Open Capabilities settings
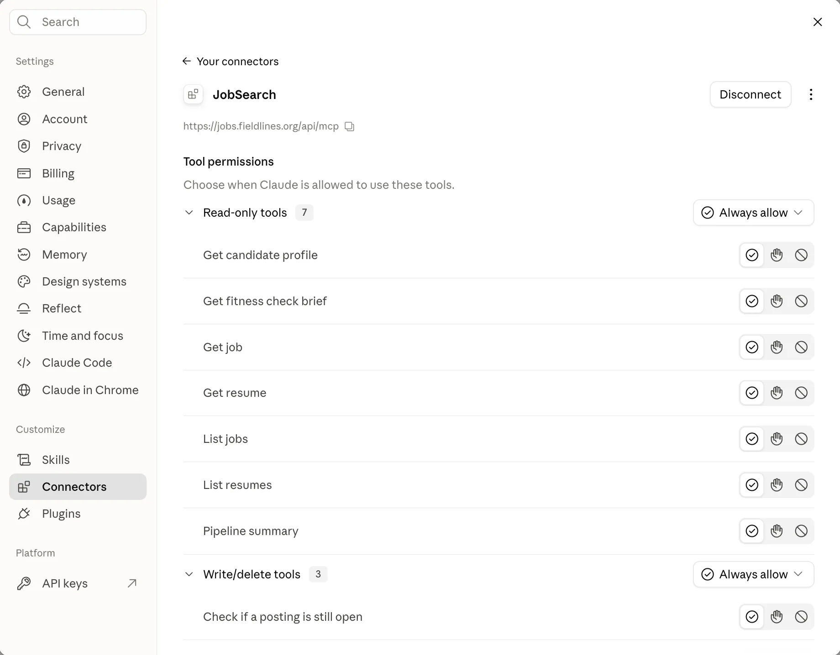 coord(78,227)
